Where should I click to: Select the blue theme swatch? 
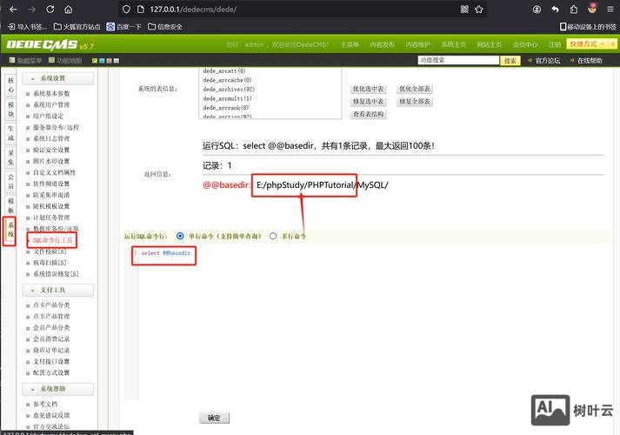pyautogui.click(x=102, y=61)
